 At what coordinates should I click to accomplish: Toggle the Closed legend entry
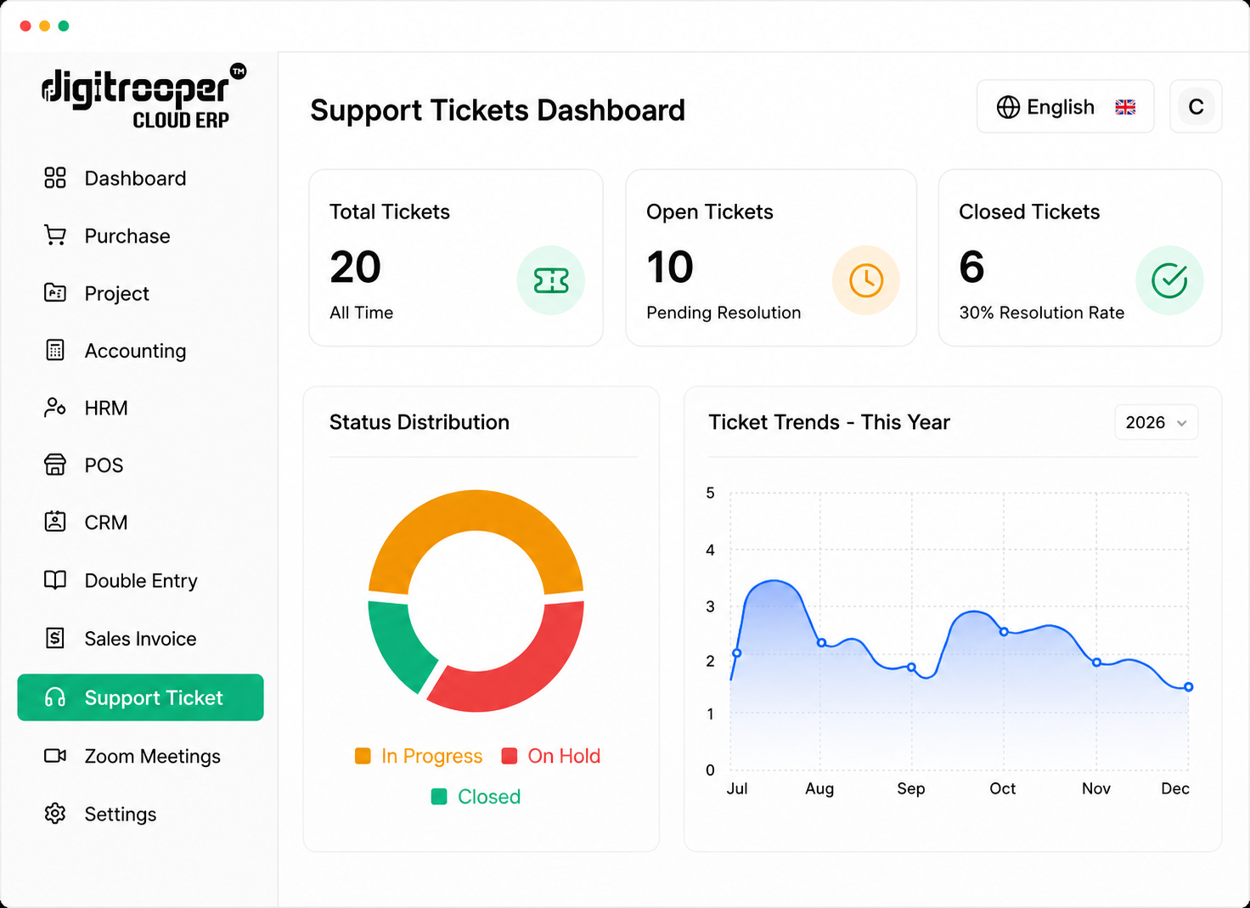476,797
